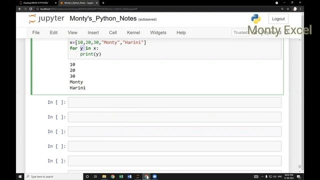The width and height of the screenshot is (320, 180).
Task: Open the File menu
Action: pos(36,32)
